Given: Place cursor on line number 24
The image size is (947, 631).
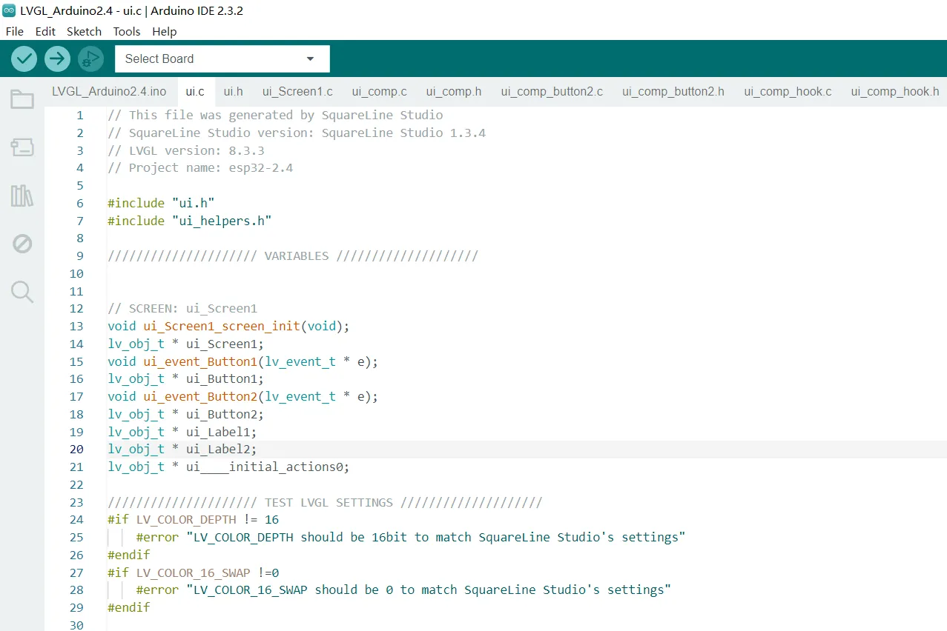Looking at the screenshot, I should click(x=76, y=520).
